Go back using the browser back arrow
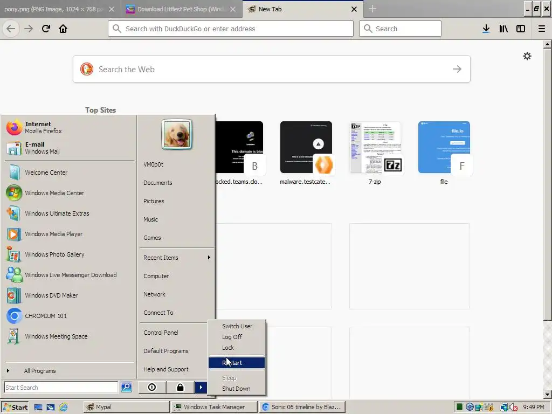The width and height of the screenshot is (552, 414). (x=11, y=29)
